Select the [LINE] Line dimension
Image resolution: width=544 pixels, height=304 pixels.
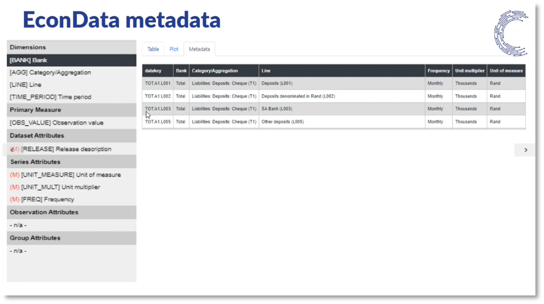(x=71, y=85)
